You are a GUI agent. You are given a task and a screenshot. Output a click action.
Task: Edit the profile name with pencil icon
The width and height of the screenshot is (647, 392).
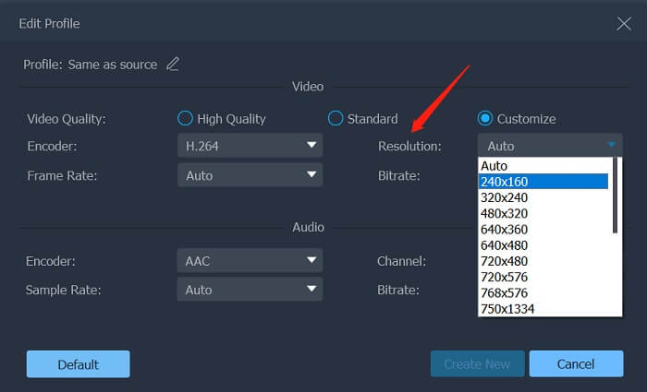click(x=173, y=65)
